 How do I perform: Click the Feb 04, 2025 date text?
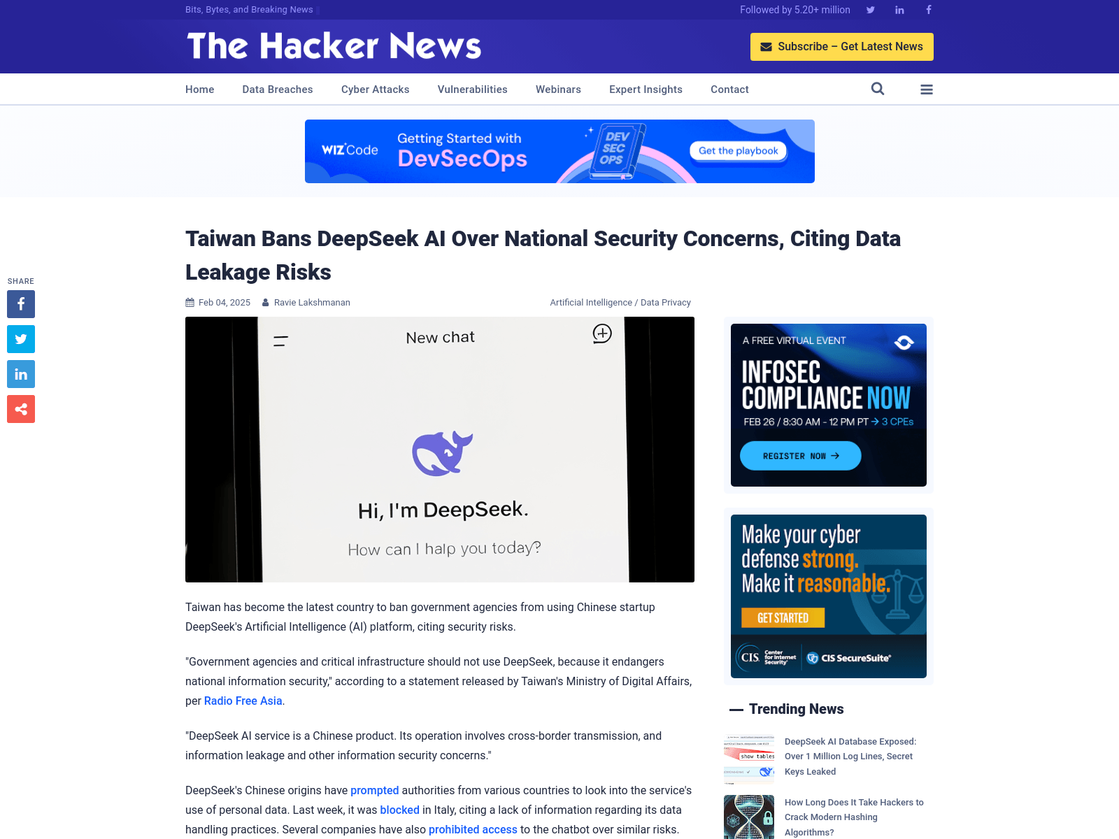[224, 303]
